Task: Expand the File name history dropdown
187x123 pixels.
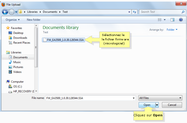Action: click(x=133, y=98)
